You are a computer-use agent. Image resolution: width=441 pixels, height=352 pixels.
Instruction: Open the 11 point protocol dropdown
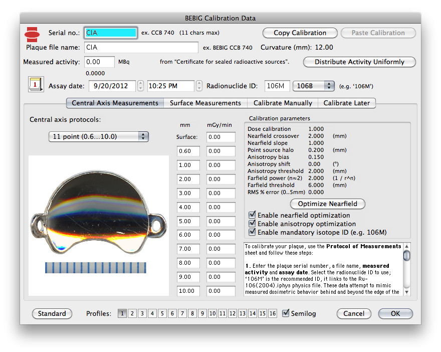click(x=98, y=136)
